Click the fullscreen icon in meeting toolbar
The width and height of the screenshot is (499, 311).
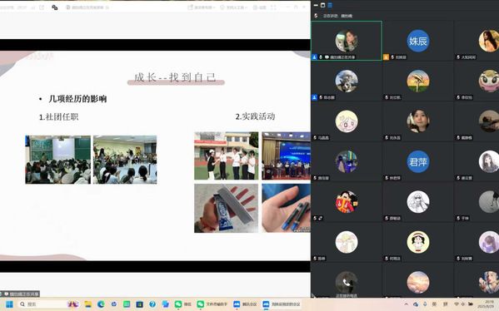pos(273,7)
